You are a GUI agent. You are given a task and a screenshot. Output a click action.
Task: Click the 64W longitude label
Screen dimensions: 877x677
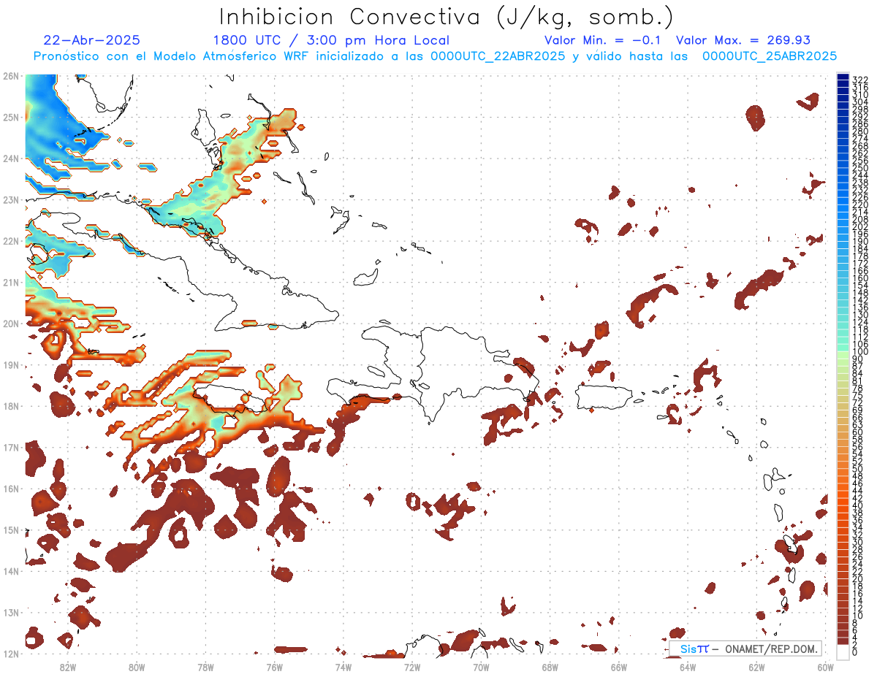click(688, 667)
